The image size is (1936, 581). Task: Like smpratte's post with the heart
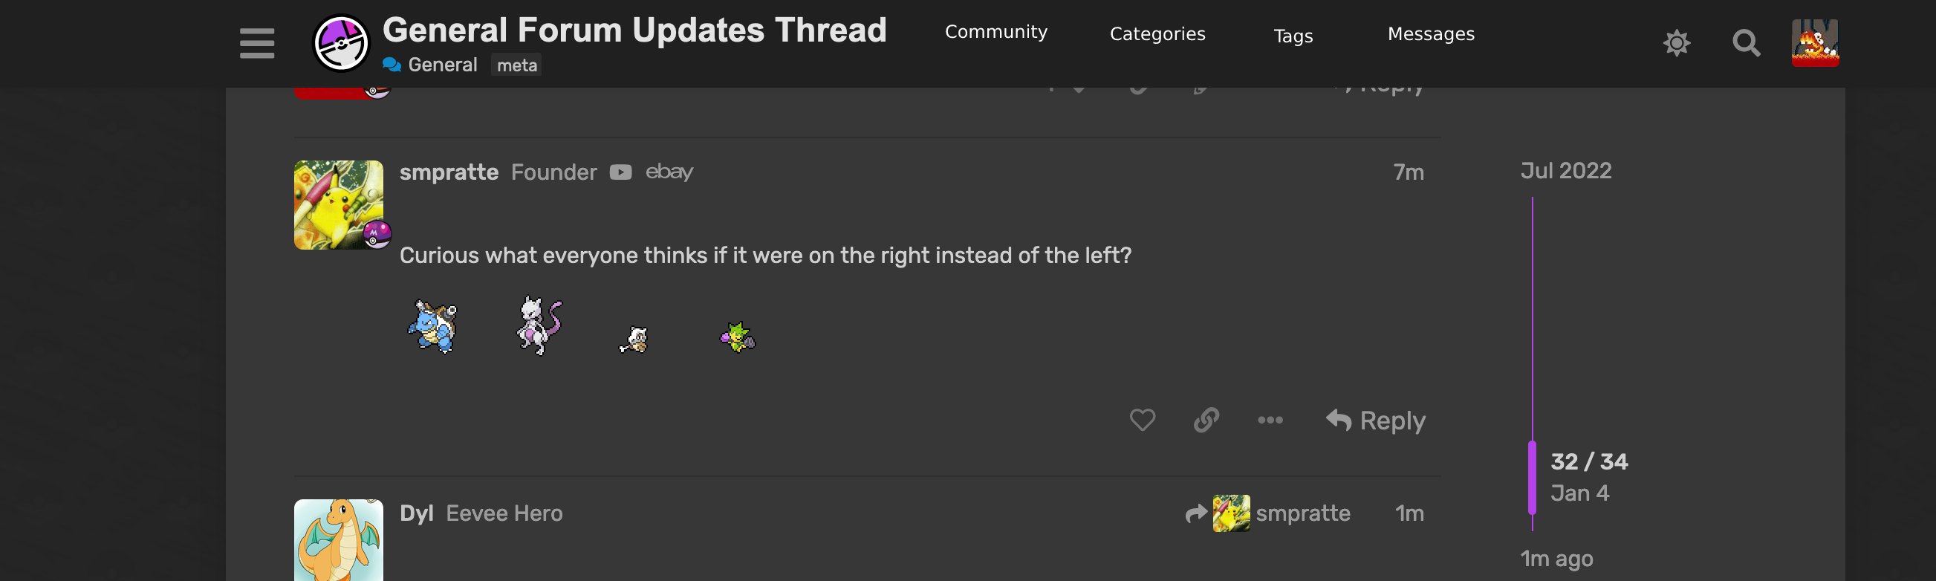click(1142, 419)
